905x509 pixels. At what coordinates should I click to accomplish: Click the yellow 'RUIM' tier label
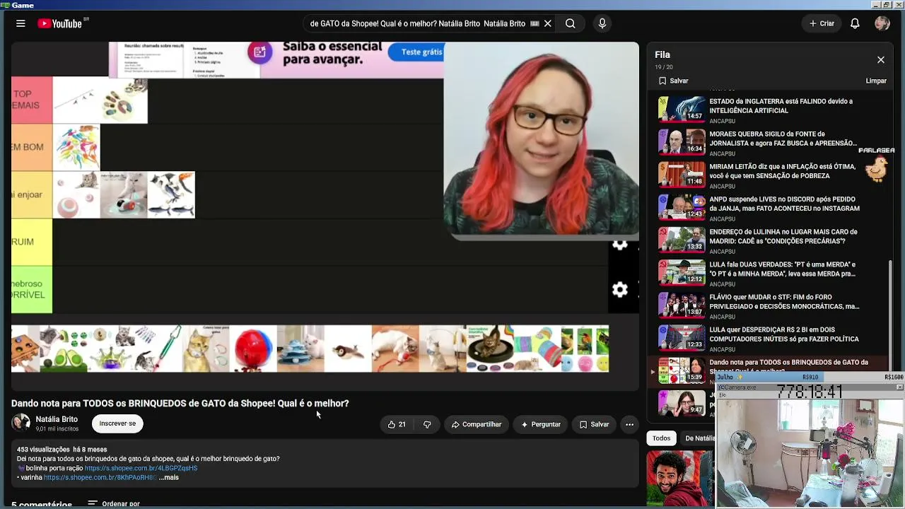pyautogui.click(x=32, y=242)
